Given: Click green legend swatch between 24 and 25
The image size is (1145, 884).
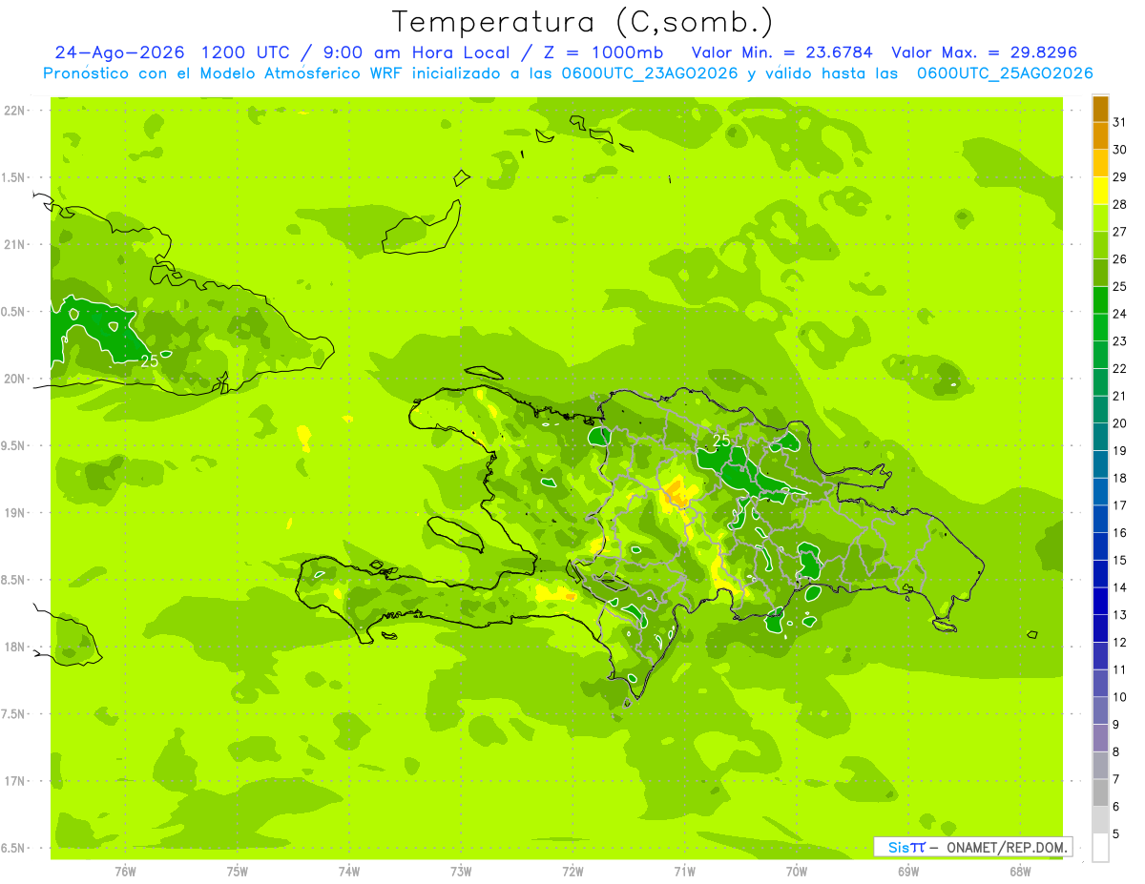Looking at the screenshot, I should (x=1100, y=300).
